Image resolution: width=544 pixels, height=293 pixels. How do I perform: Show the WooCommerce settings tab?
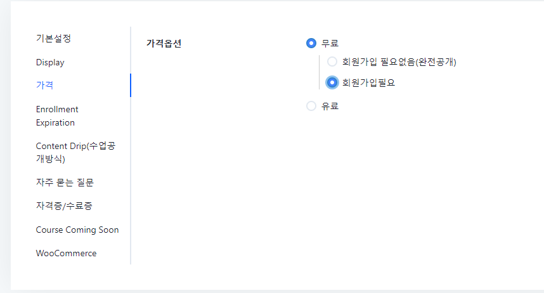click(x=66, y=253)
